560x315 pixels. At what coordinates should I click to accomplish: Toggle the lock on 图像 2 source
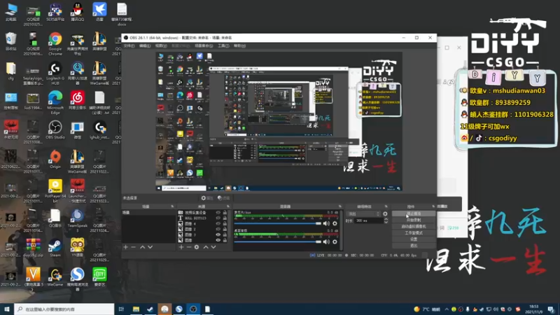(x=225, y=230)
